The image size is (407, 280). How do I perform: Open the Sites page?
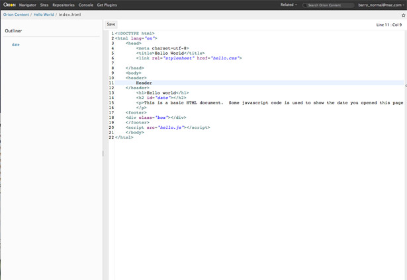click(x=44, y=5)
